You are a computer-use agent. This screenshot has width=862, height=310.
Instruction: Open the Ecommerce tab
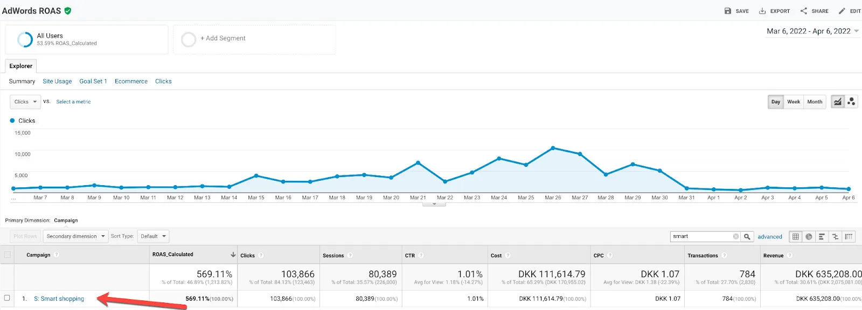click(x=131, y=81)
